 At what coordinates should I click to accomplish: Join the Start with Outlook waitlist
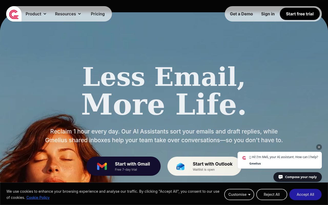[x=204, y=166]
